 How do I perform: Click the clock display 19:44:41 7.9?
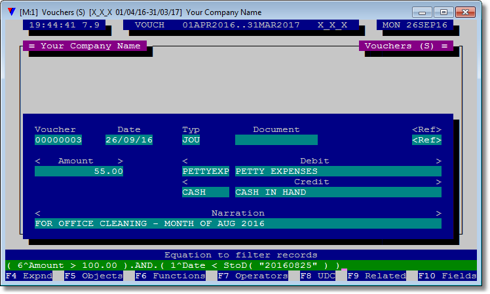pos(64,25)
